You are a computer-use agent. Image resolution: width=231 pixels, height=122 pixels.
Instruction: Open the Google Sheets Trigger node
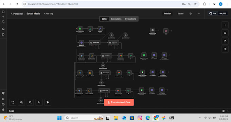coord(80,29)
